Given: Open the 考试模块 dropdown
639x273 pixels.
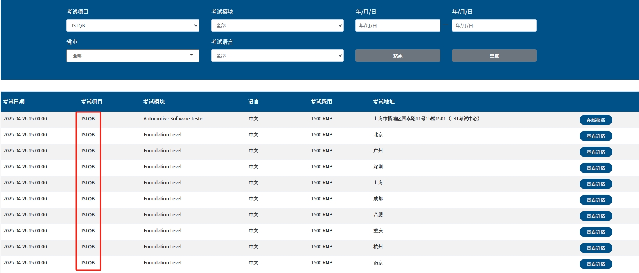Looking at the screenshot, I should click(x=277, y=25).
